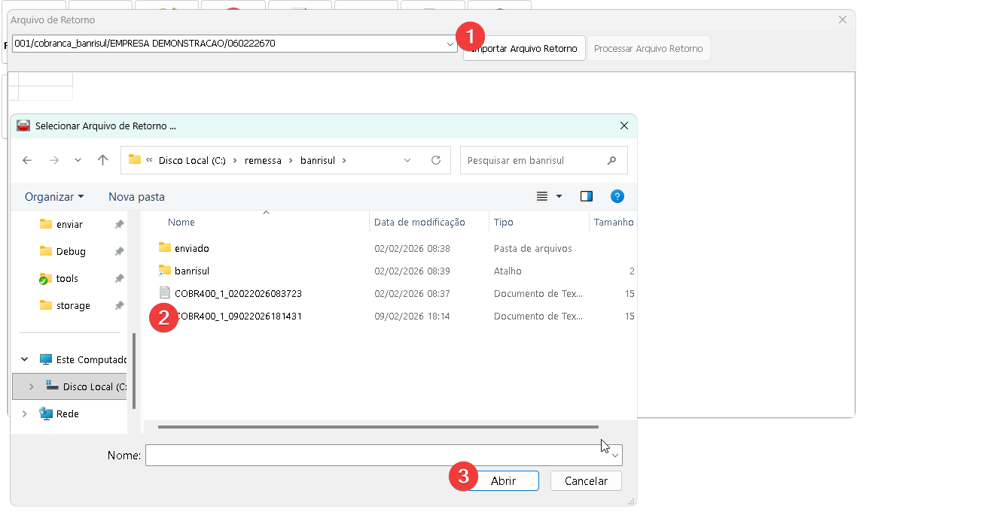The height and width of the screenshot is (521, 1003).
Task: Open the recent locations dropdown arrow
Action: pos(78,160)
